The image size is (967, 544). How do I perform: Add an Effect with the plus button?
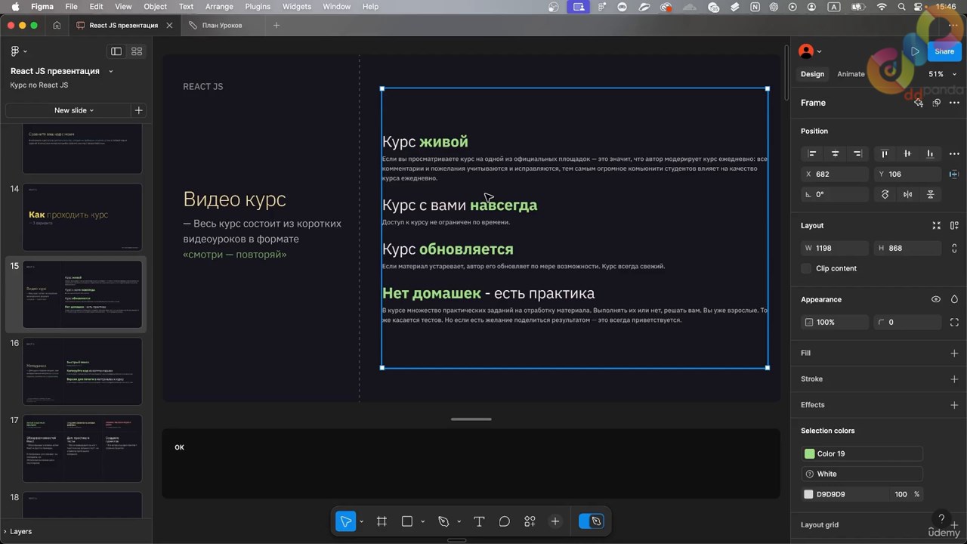click(954, 405)
